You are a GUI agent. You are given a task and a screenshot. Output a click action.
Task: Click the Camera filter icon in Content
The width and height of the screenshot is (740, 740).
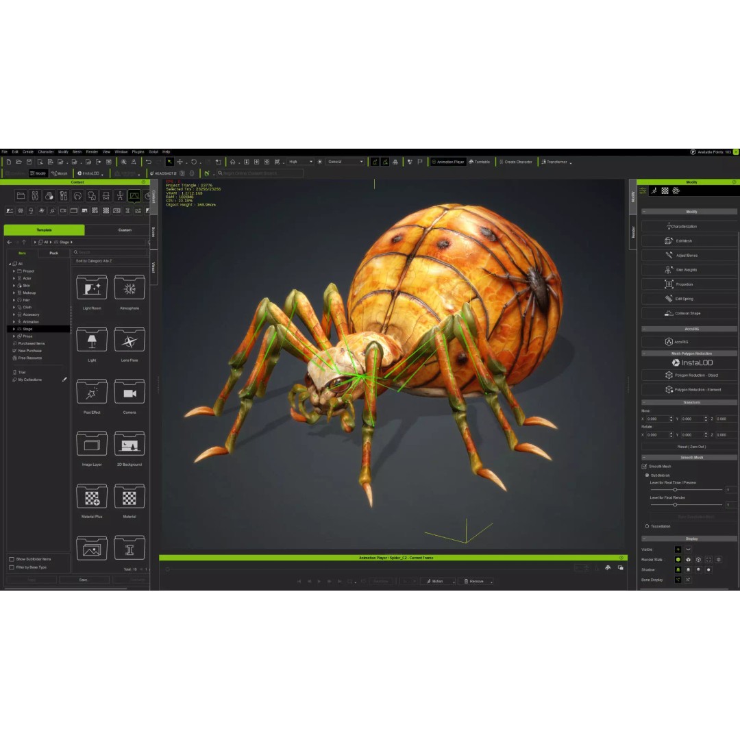[x=63, y=211]
